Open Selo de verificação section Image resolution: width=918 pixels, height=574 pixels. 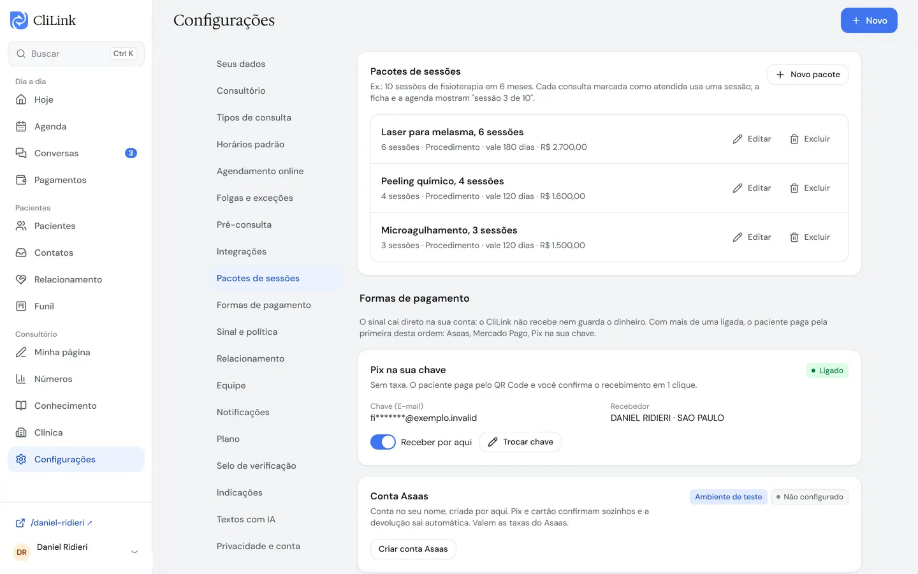275,466
